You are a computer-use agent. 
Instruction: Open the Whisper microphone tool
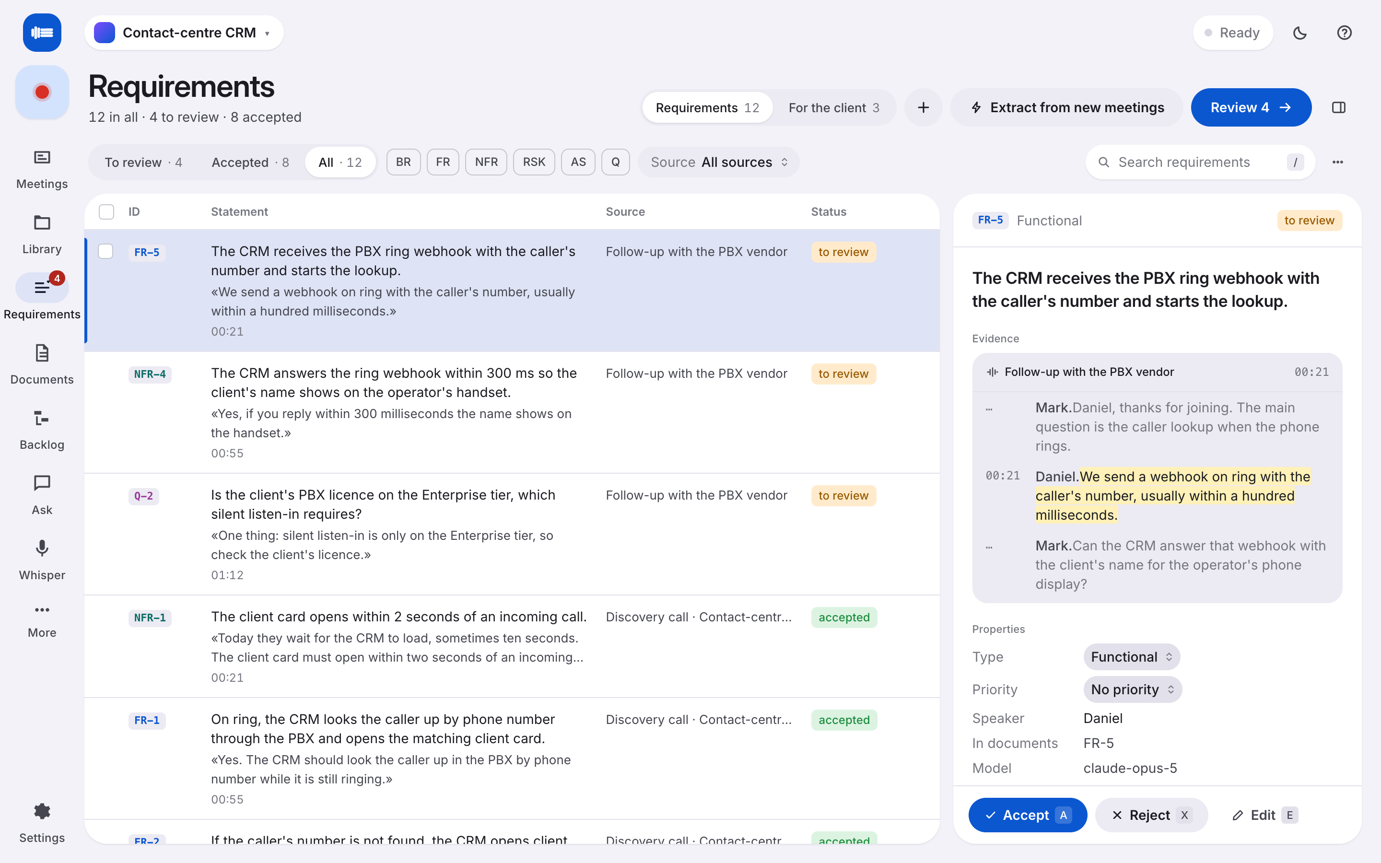tap(42, 560)
